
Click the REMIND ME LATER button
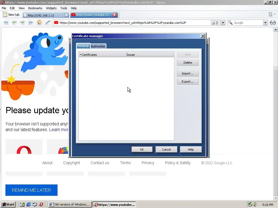pyautogui.click(x=31, y=190)
